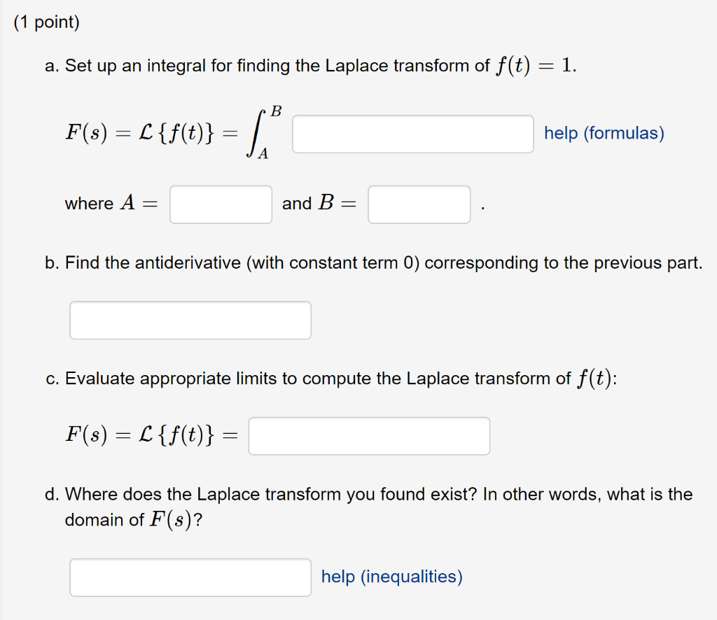Image resolution: width=717 pixels, height=620 pixels.
Task: Click the "where A =" label
Action: click(x=110, y=204)
